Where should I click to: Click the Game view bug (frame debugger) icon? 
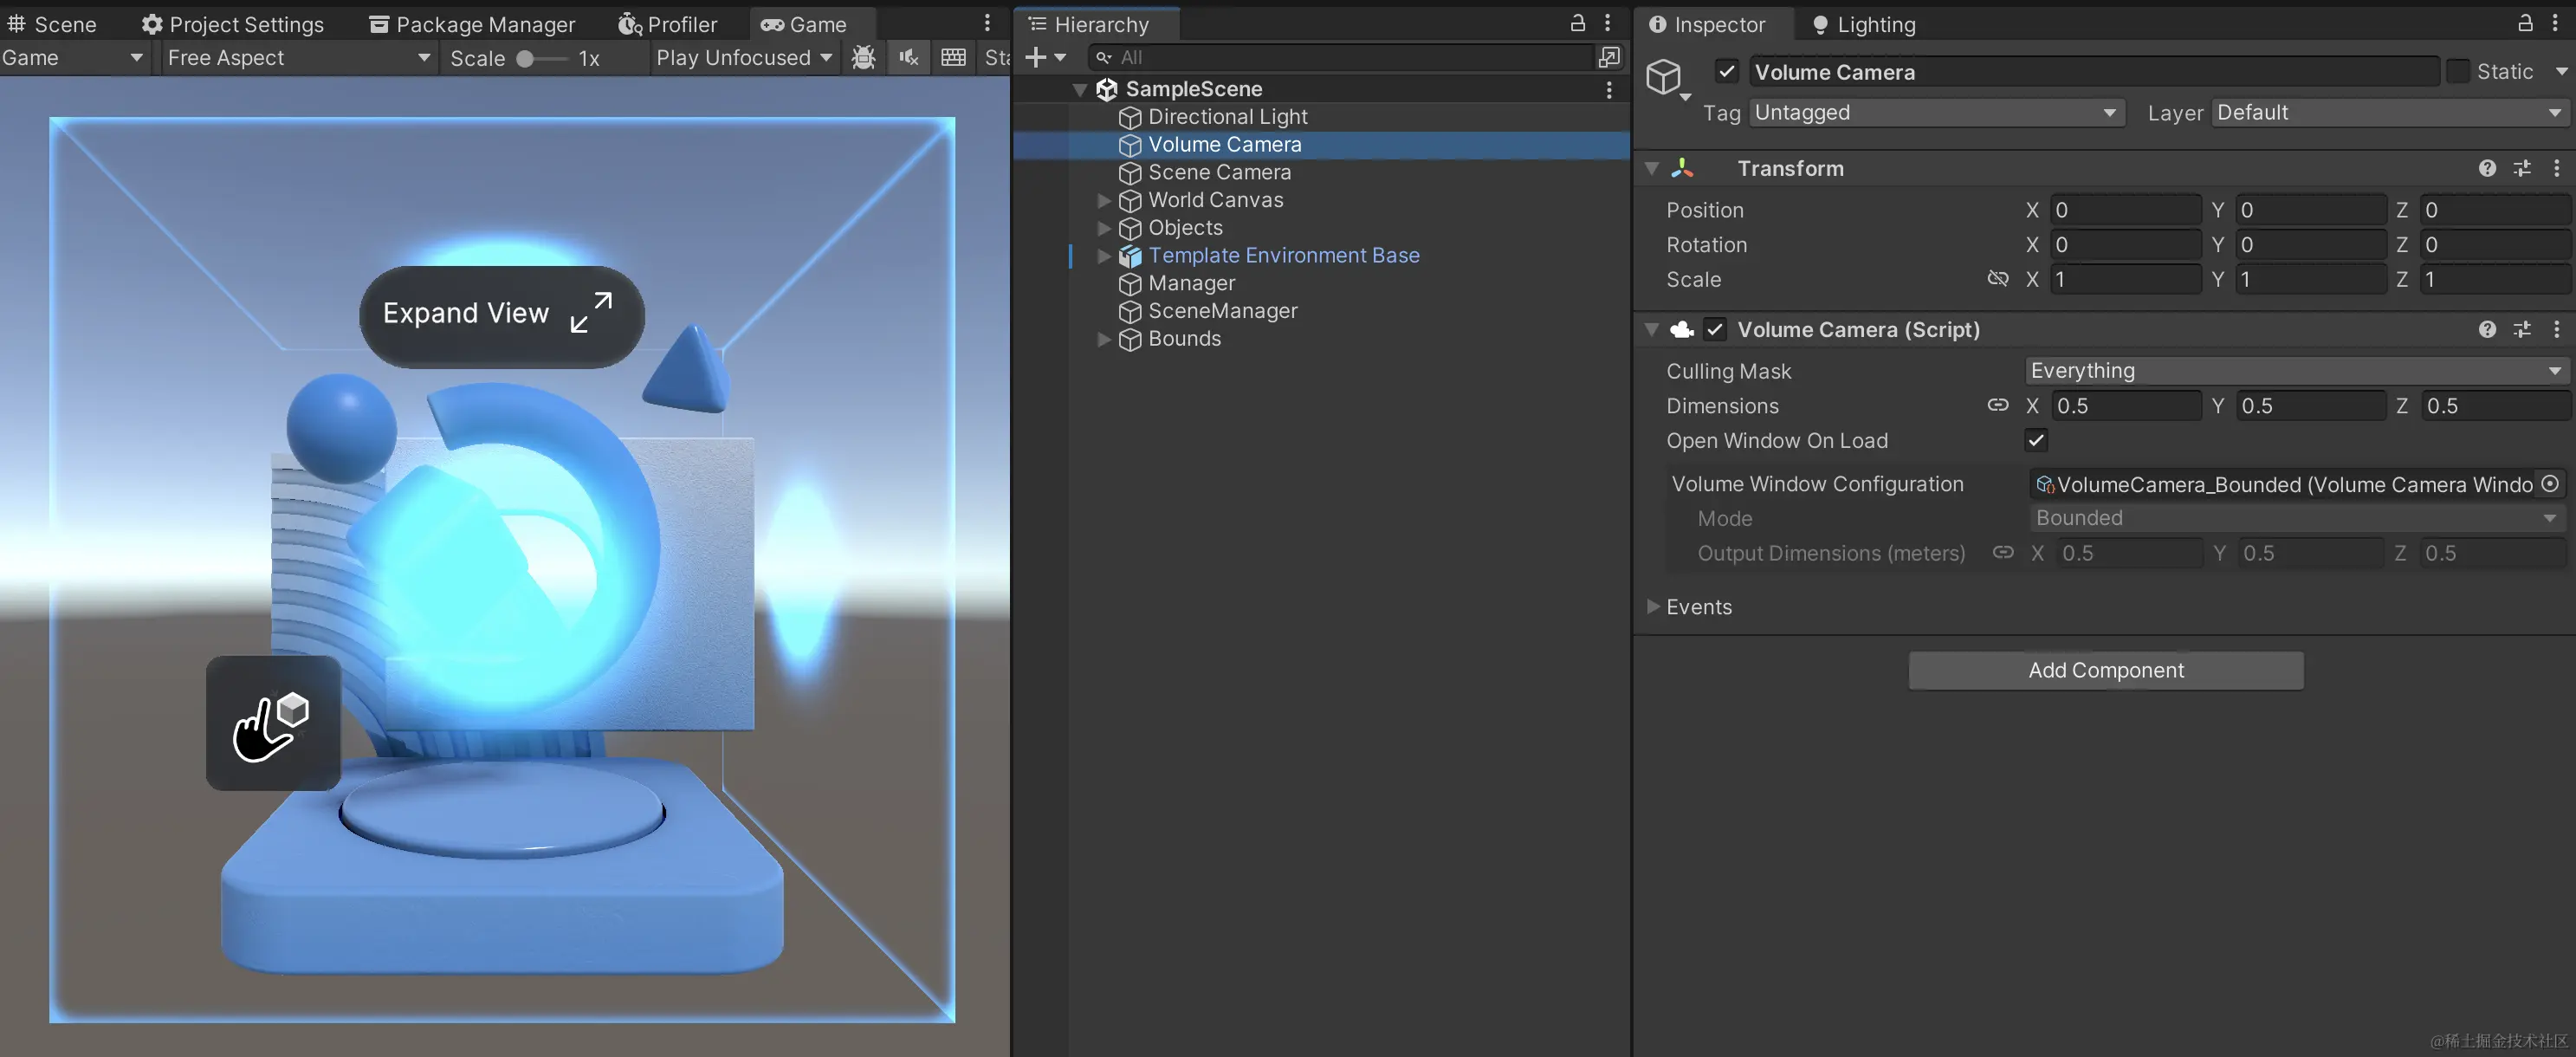[x=864, y=57]
